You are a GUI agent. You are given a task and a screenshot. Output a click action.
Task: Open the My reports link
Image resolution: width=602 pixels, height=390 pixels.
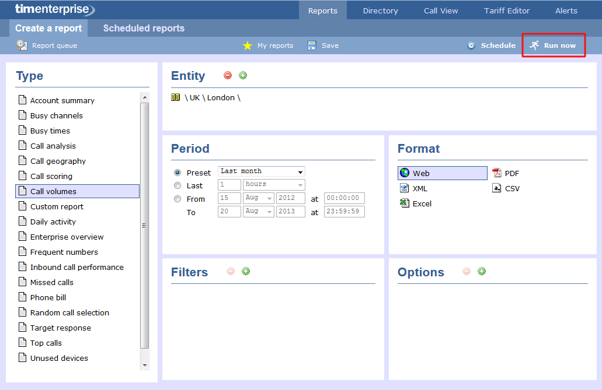pos(275,45)
